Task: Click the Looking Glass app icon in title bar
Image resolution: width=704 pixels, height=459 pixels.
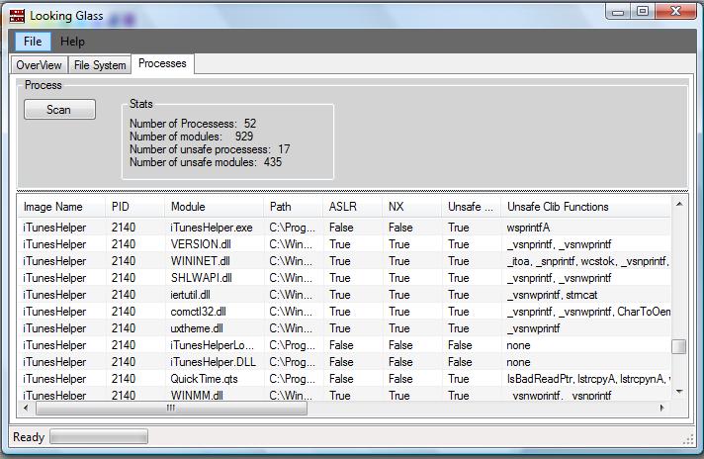Action: click(17, 16)
